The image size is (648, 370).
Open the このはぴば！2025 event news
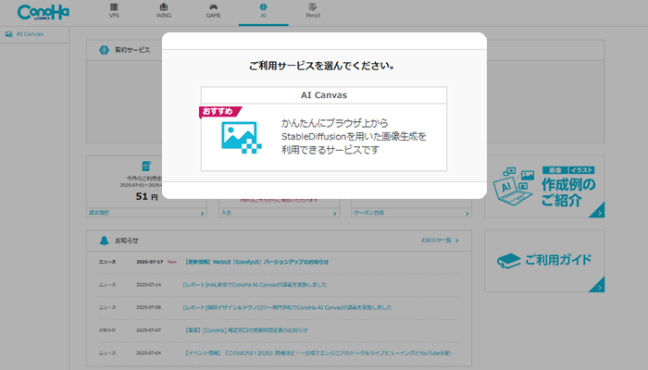click(x=319, y=353)
